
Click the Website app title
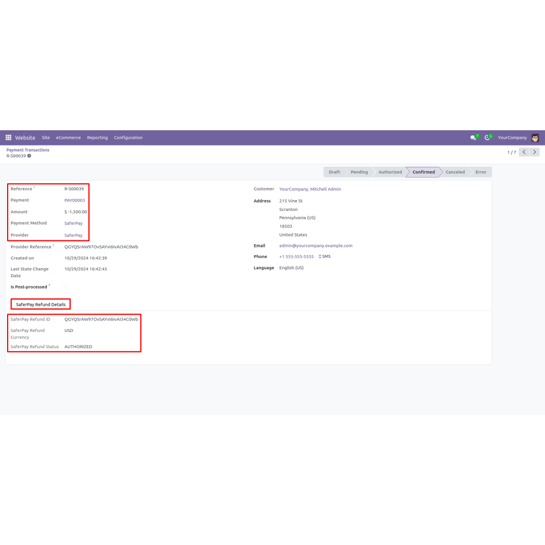25,138
